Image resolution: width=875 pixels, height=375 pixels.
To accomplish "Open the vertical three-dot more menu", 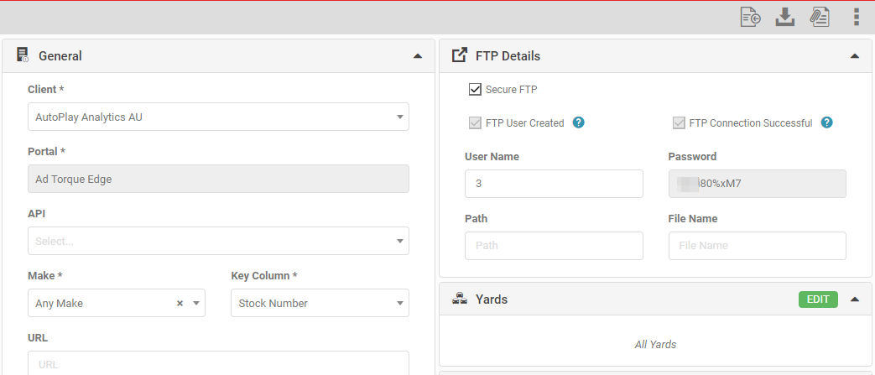I will coord(856,17).
